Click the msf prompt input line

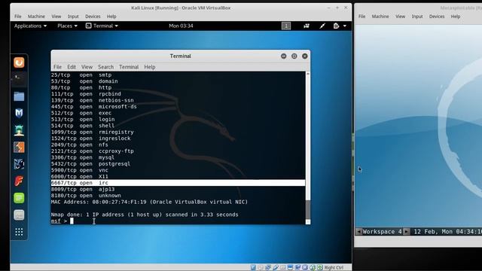pos(178,221)
